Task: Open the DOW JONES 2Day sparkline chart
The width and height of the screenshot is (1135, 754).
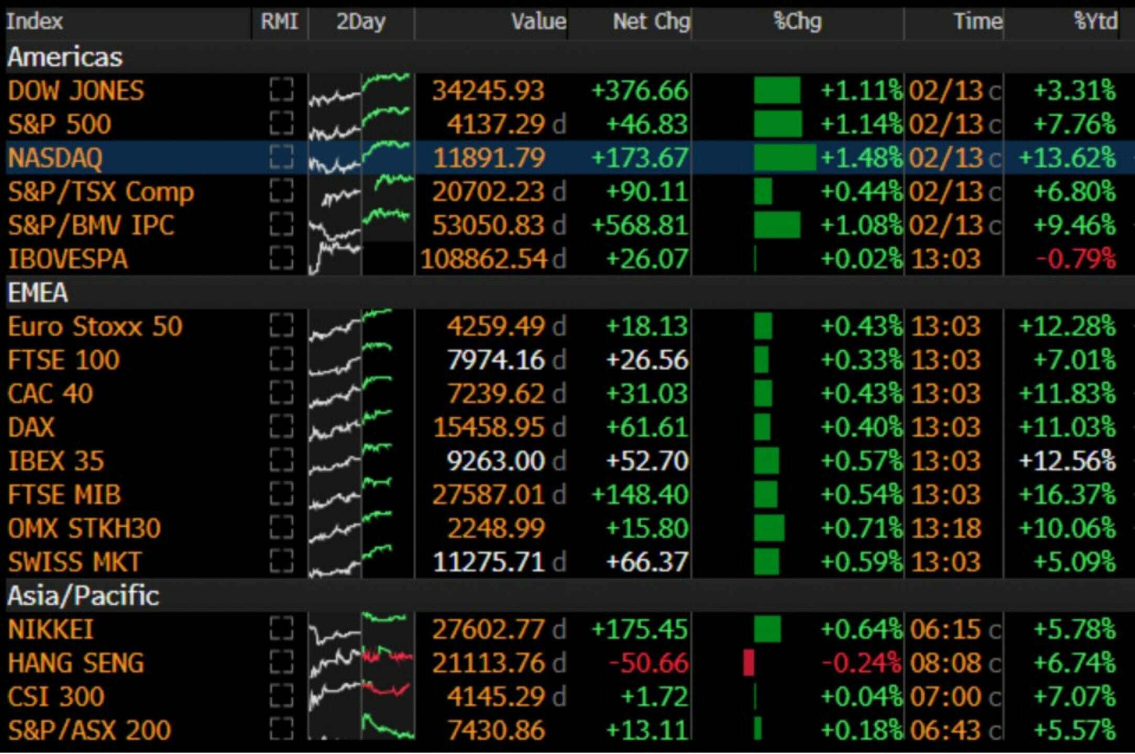Action: (x=360, y=90)
